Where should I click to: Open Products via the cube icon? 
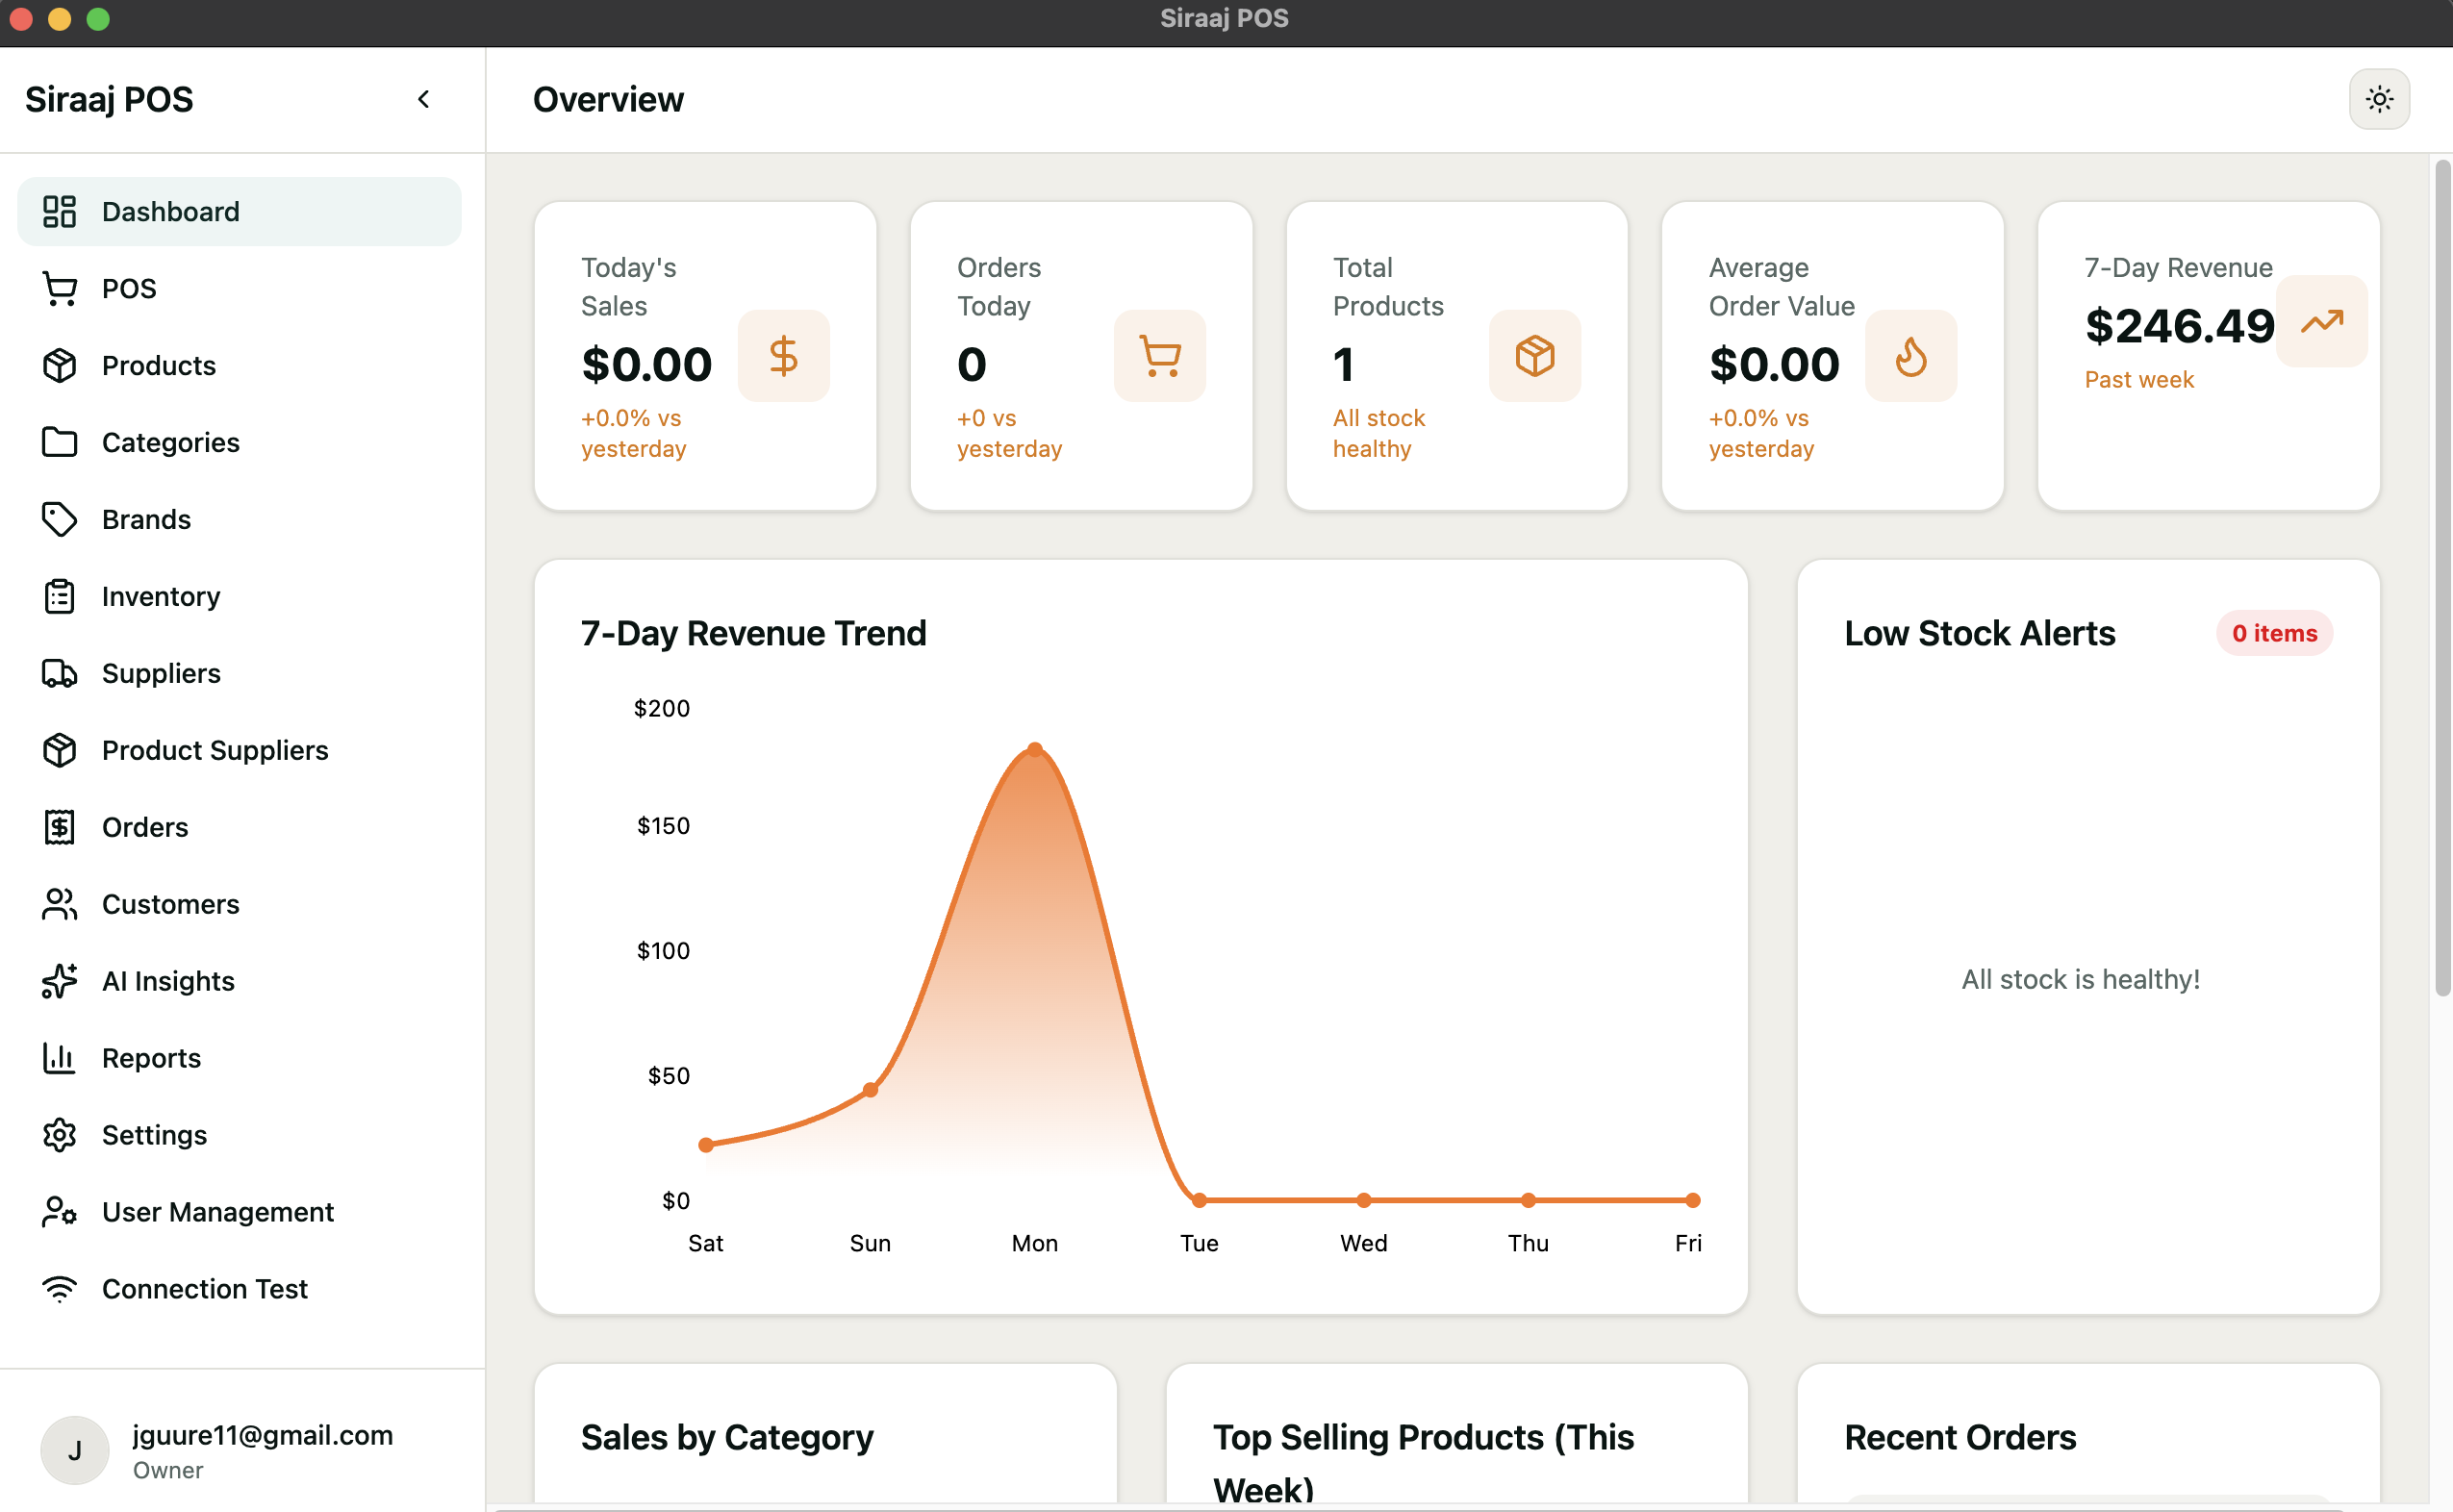coord(59,365)
